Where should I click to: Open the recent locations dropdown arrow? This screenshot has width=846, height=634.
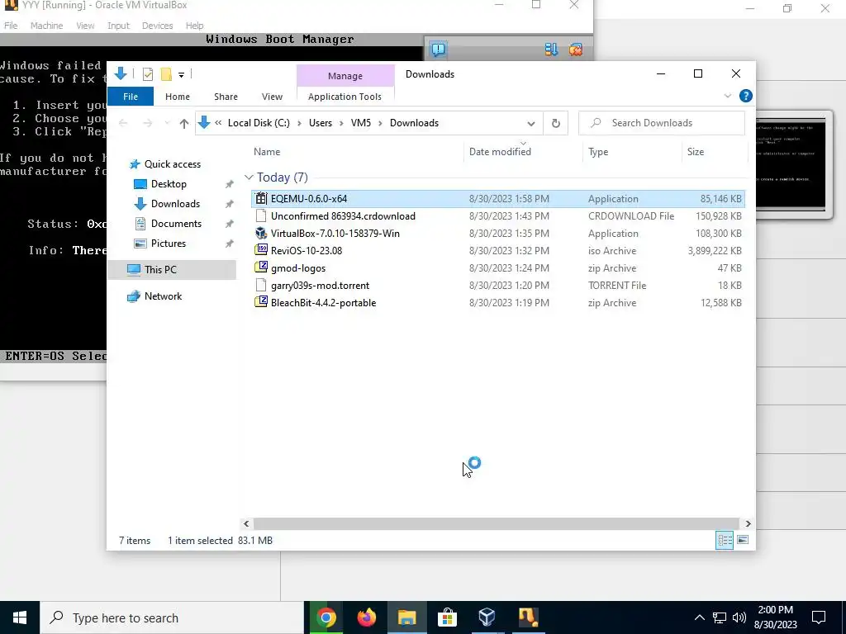pyautogui.click(x=167, y=124)
